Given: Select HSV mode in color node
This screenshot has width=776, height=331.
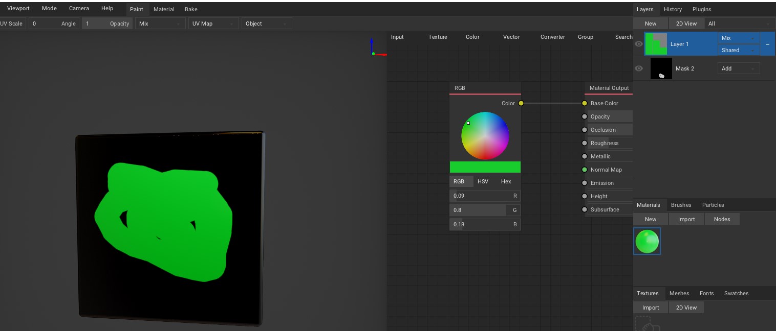Looking at the screenshot, I should click(x=483, y=181).
